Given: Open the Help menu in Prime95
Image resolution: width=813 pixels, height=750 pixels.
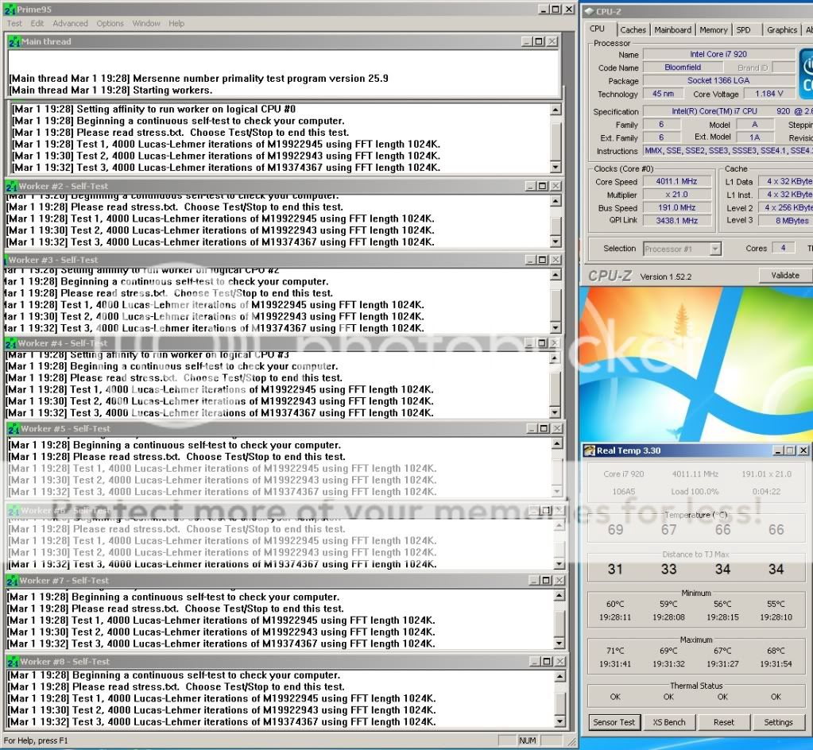Looking at the screenshot, I should pos(176,23).
